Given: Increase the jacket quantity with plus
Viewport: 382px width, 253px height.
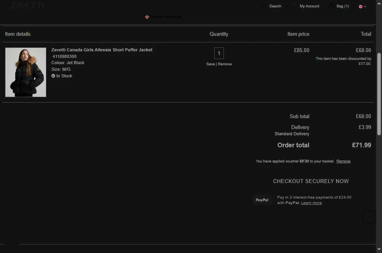Looking at the screenshot, I should coord(228,53).
